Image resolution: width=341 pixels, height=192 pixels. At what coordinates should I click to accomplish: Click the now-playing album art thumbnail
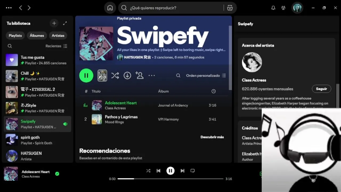tap(11, 174)
